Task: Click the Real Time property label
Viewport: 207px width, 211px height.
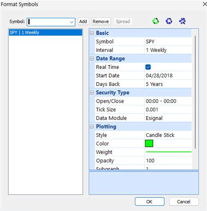Action: click(107, 67)
